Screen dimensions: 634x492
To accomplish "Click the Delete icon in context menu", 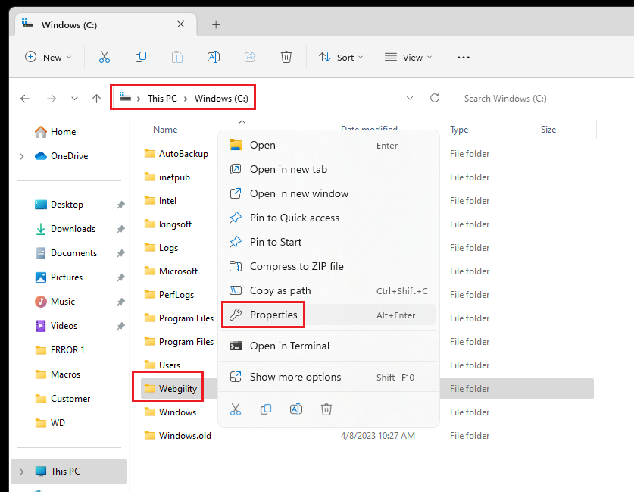I will (326, 409).
